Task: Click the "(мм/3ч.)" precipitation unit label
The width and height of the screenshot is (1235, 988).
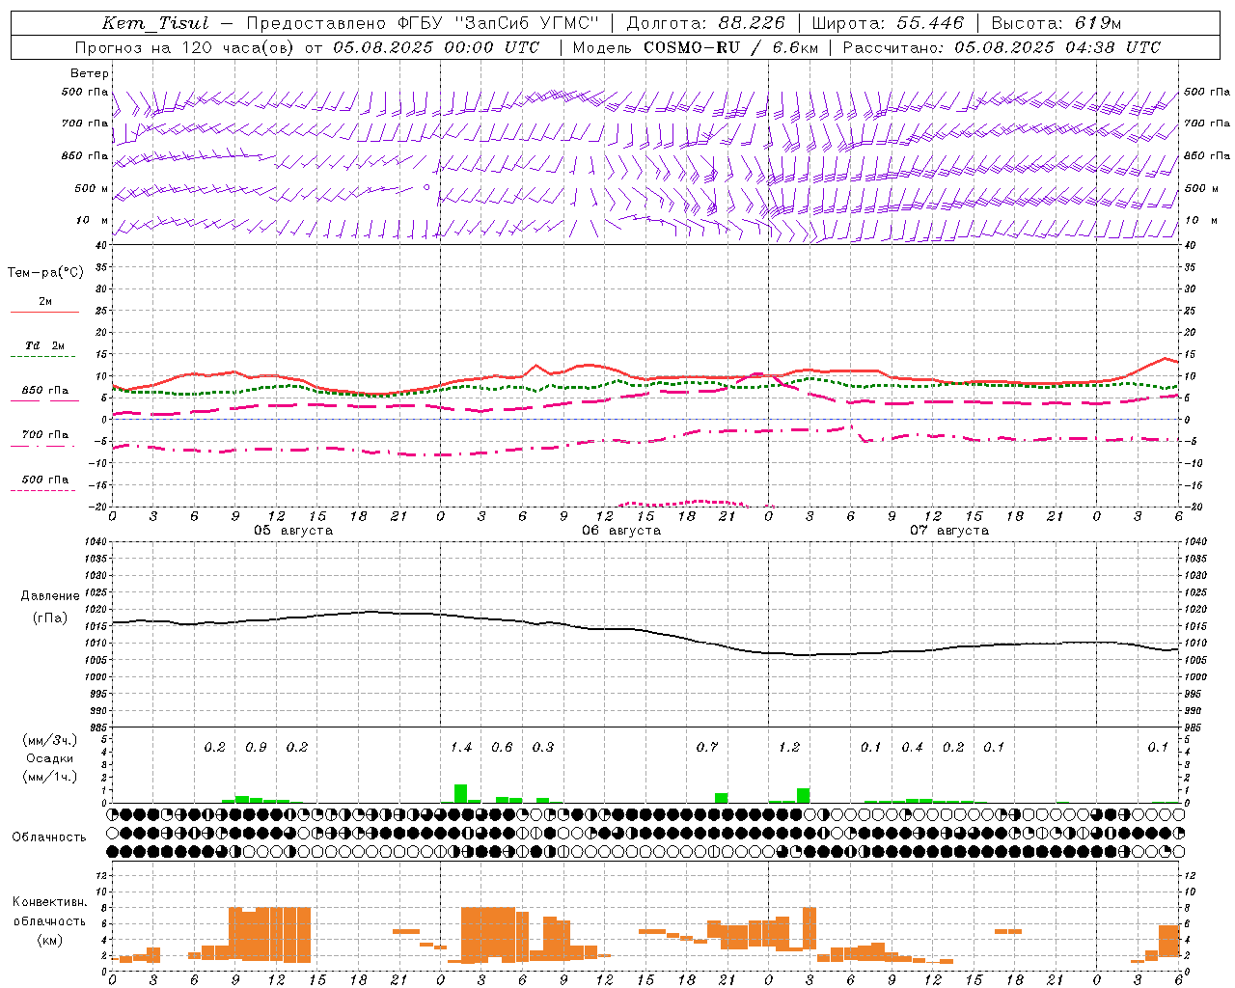Action: coord(49,740)
